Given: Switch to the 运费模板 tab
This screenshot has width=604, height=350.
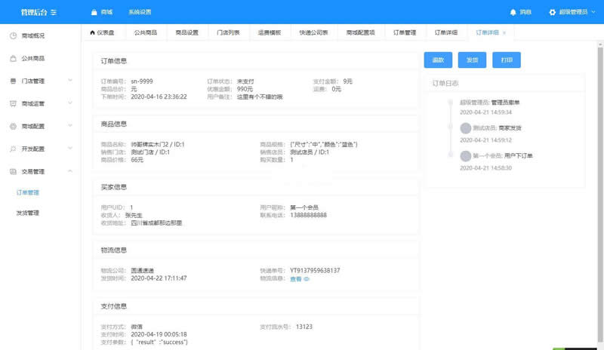Looking at the screenshot, I should pos(269,33).
